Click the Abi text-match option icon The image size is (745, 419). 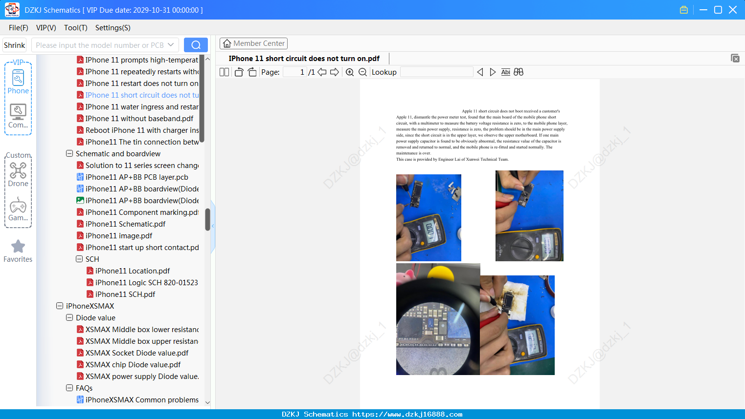coord(505,72)
